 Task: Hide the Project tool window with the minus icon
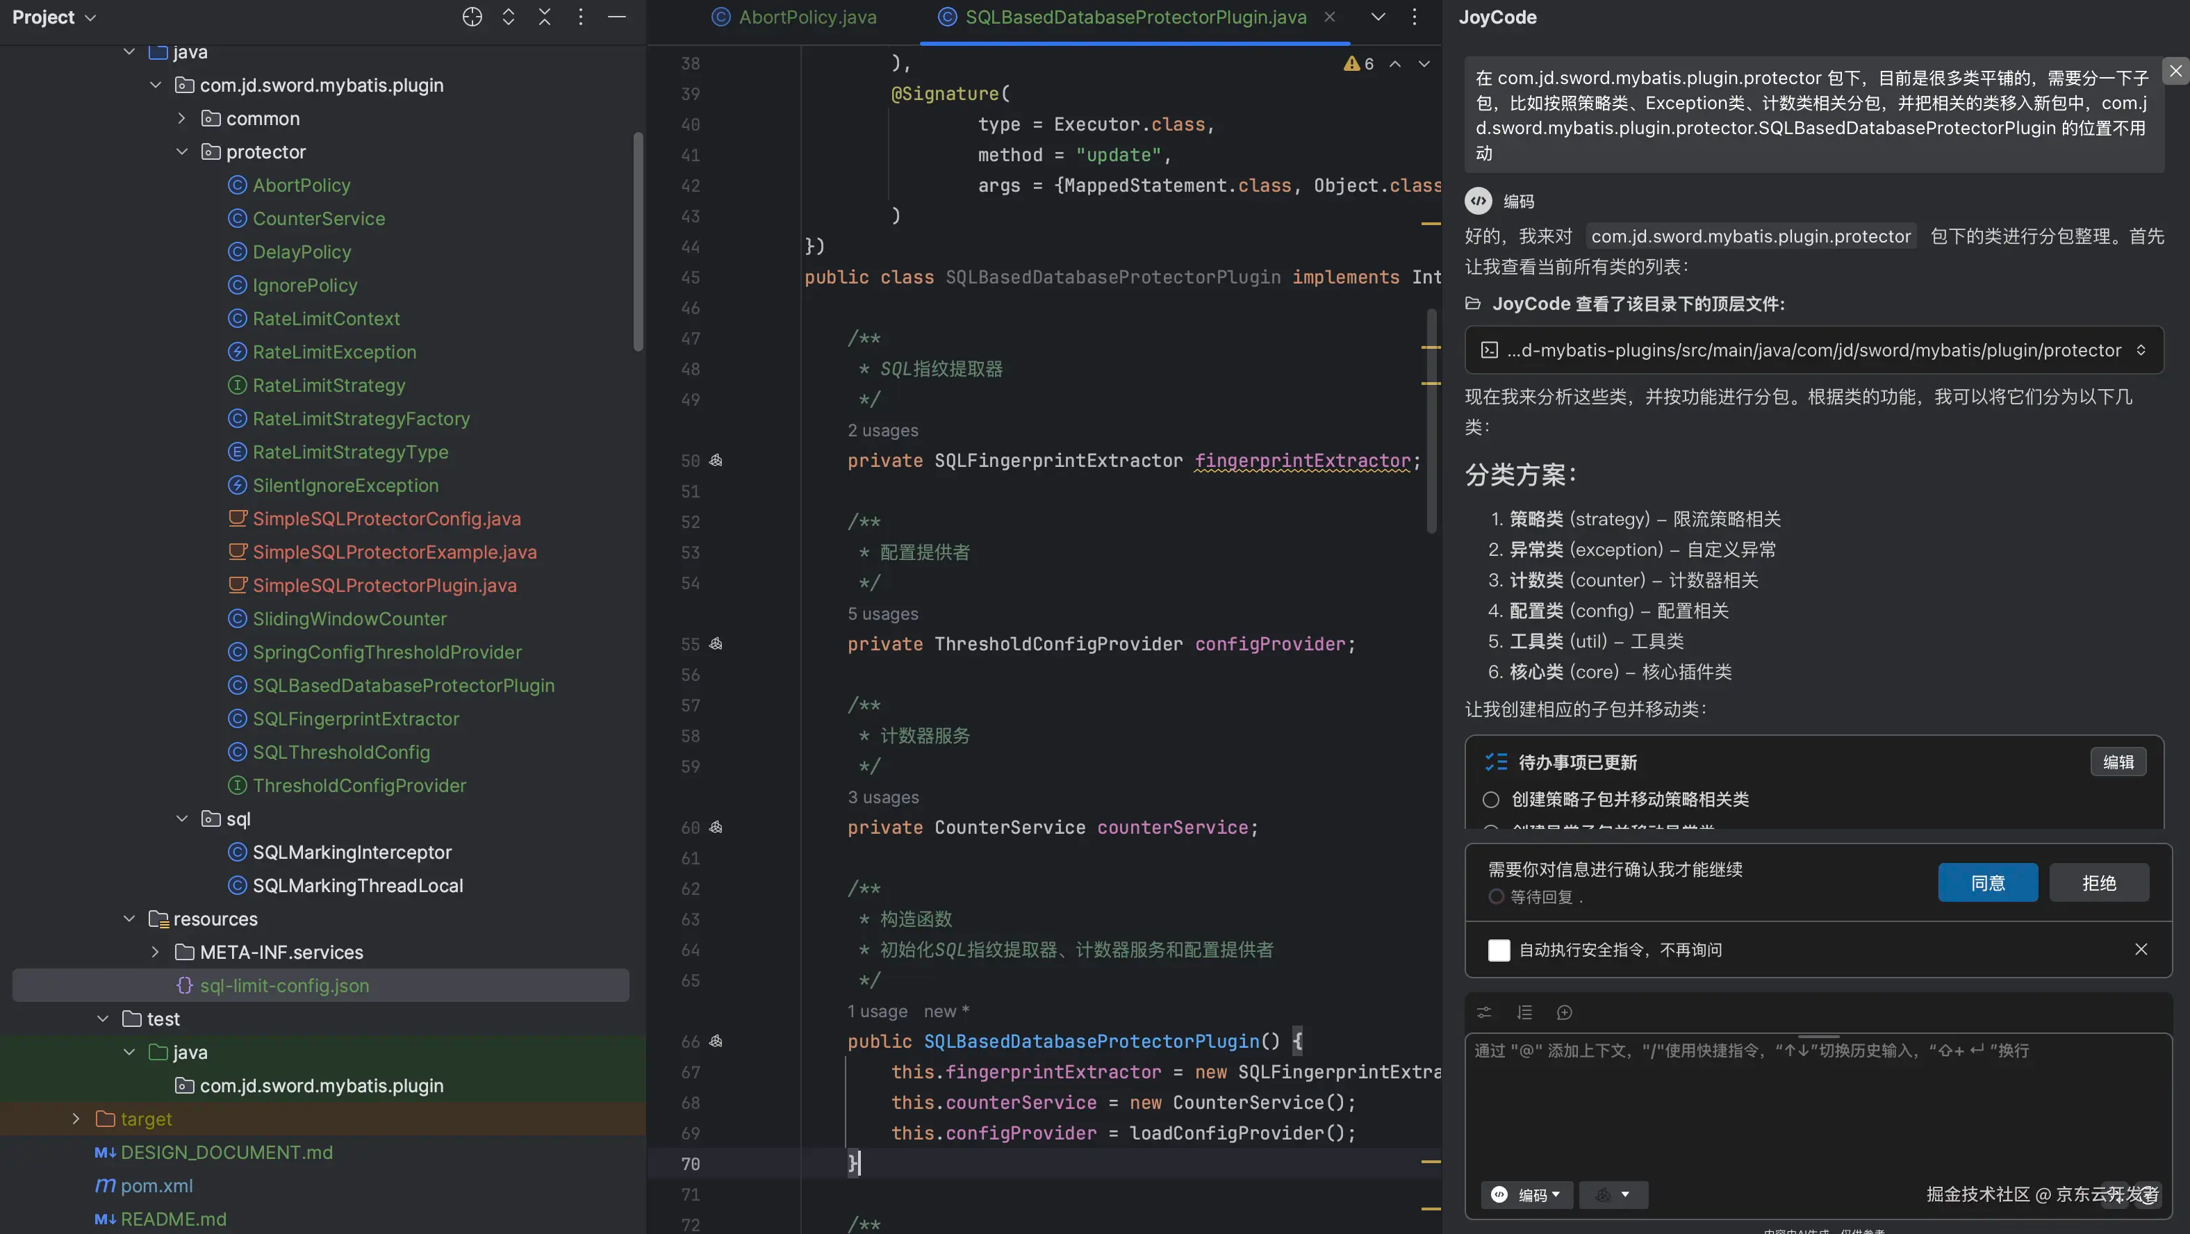(617, 17)
